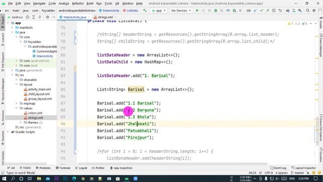323x182 pixels.
Task: Click the Git rollback undo icon
Action: [280, 11]
